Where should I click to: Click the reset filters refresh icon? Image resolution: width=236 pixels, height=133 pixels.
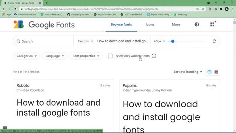coord(214,41)
